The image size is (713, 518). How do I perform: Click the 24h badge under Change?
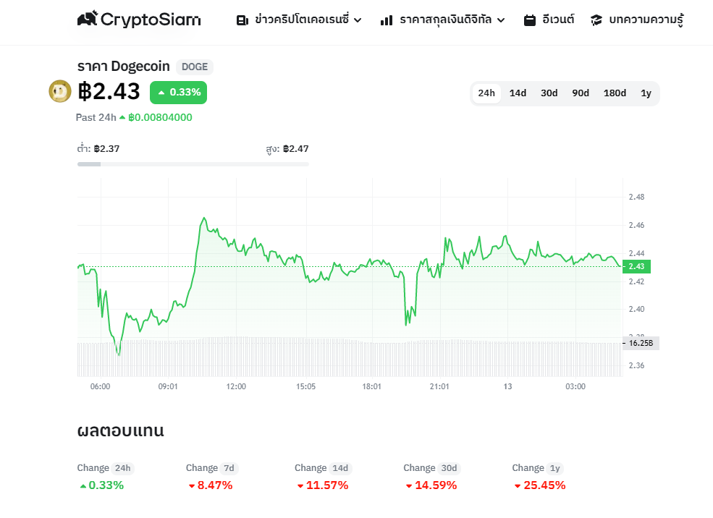(123, 469)
